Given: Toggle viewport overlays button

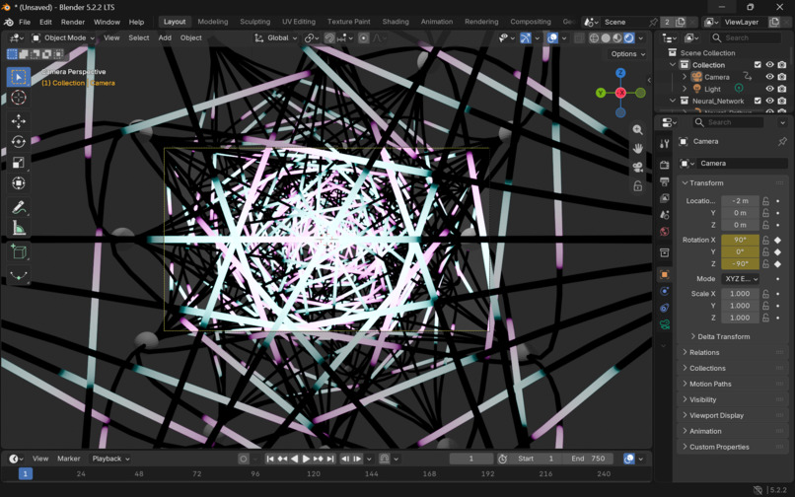Looking at the screenshot, I should [552, 38].
